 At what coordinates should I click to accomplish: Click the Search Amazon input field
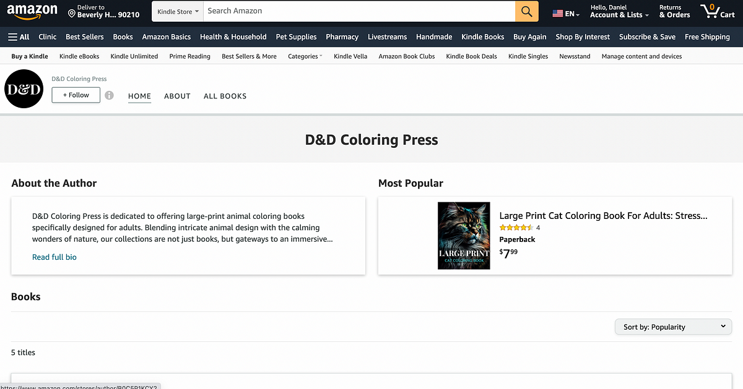click(x=359, y=11)
